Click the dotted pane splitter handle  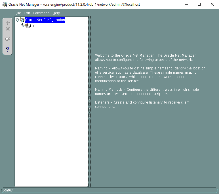tap(90, 102)
